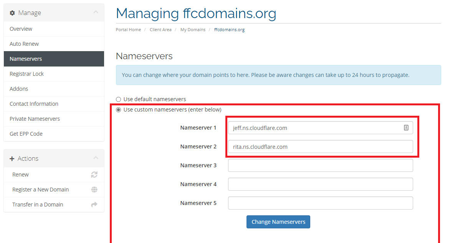Open My Domains from the breadcrumb trail
Viewport: 450px width, 243px height.
193,29
